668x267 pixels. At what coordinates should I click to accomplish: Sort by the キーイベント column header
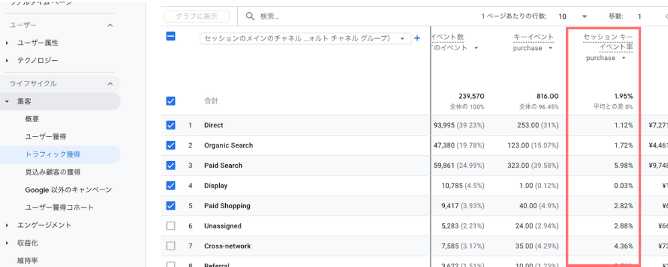(534, 37)
